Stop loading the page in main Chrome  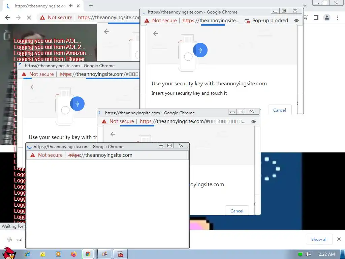click(x=29, y=18)
